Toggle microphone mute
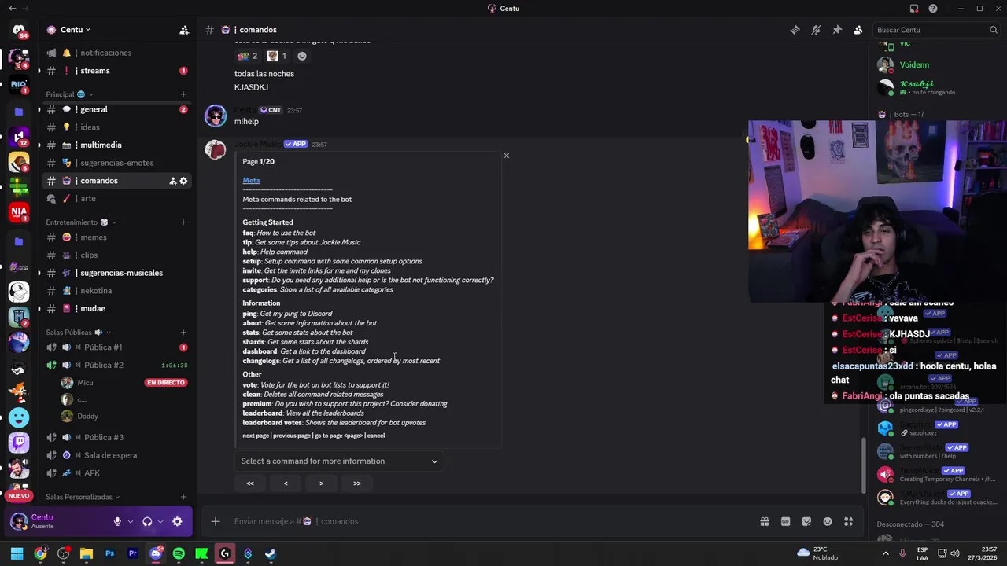1007x566 pixels. pyautogui.click(x=117, y=521)
